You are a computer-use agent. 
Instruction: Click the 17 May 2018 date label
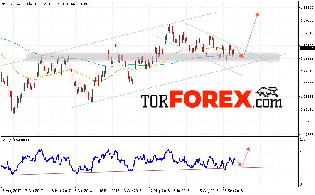pyautogui.click(x=159, y=191)
